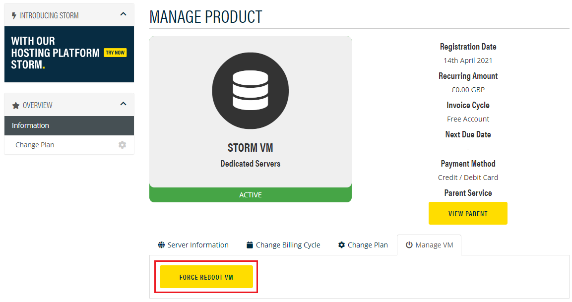Image resolution: width=572 pixels, height=302 pixels.
Task: Click the Try Now badge in banner
Action: click(x=115, y=53)
